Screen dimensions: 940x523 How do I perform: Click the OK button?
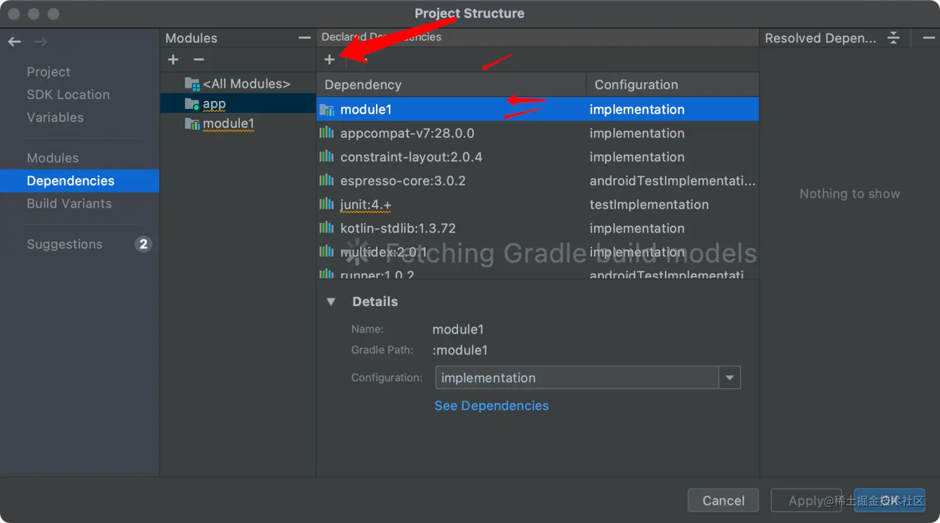point(889,500)
